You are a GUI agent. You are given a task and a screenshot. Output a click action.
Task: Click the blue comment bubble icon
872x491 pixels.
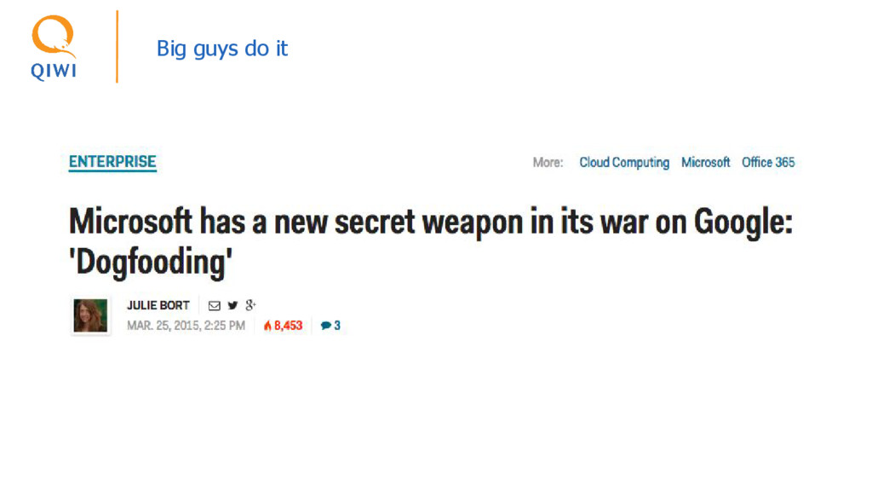(326, 326)
